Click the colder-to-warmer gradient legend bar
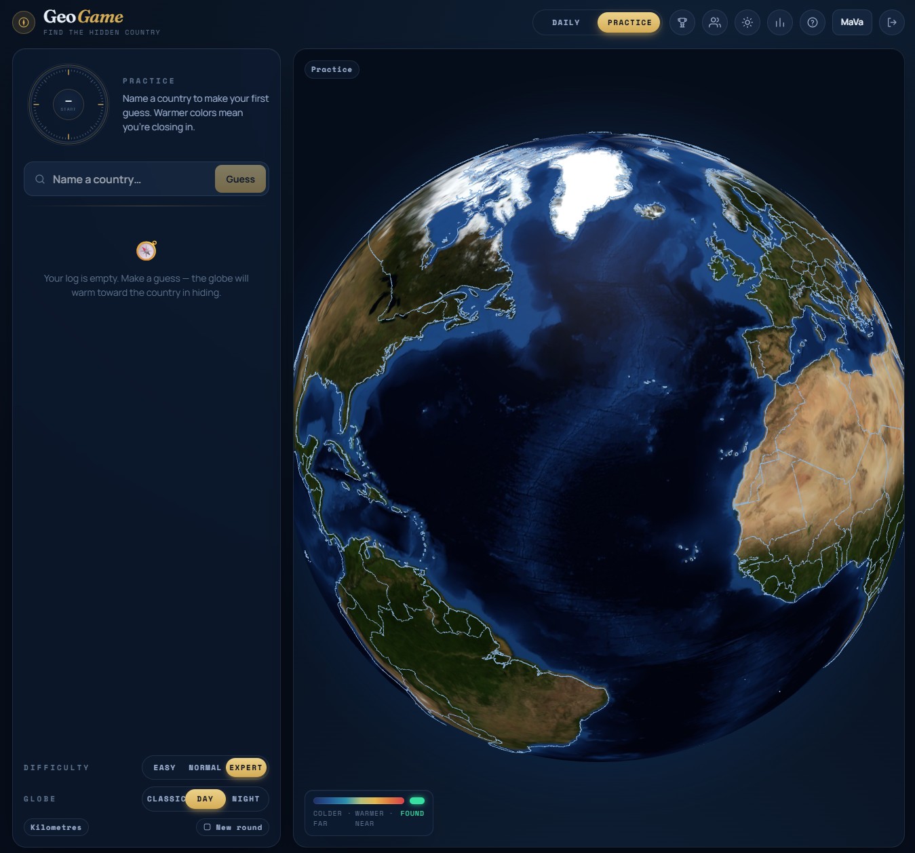Viewport: 915px width, 853px height. pos(359,801)
